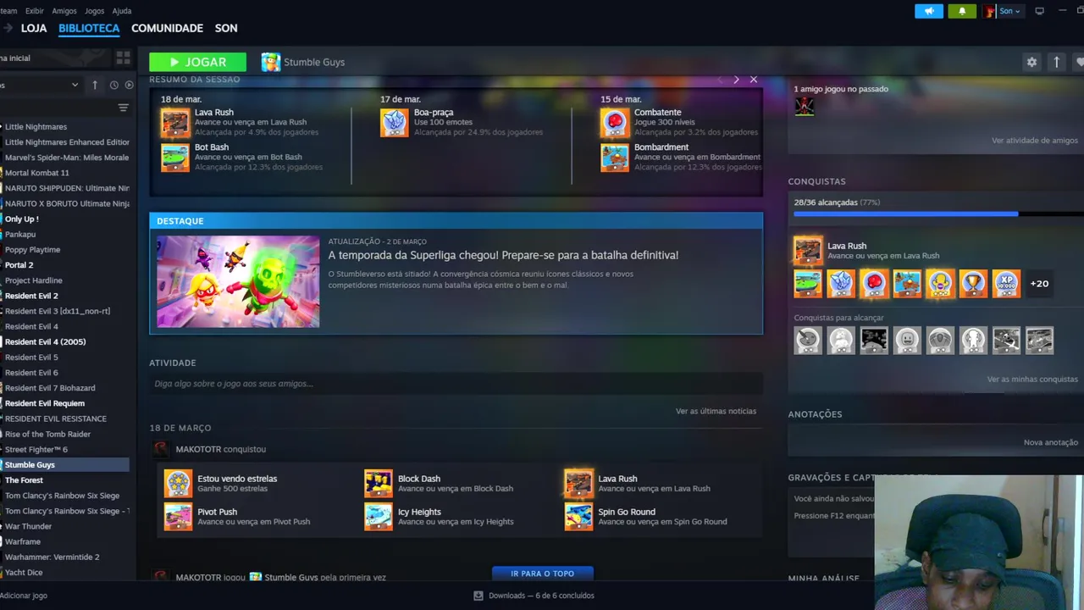
Task: Select Only Up ! in library
Action: (22, 219)
